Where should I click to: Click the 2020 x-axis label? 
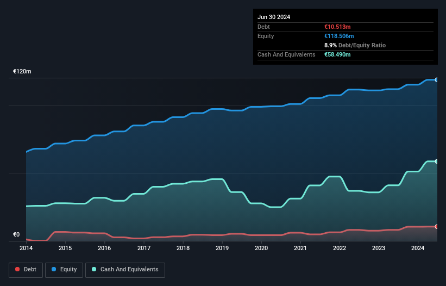[x=261, y=248]
